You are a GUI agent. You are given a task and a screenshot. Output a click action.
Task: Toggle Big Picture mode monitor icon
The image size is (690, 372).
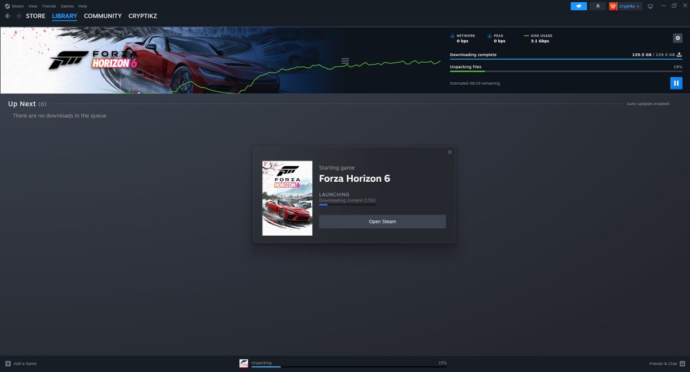click(x=650, y=6)
